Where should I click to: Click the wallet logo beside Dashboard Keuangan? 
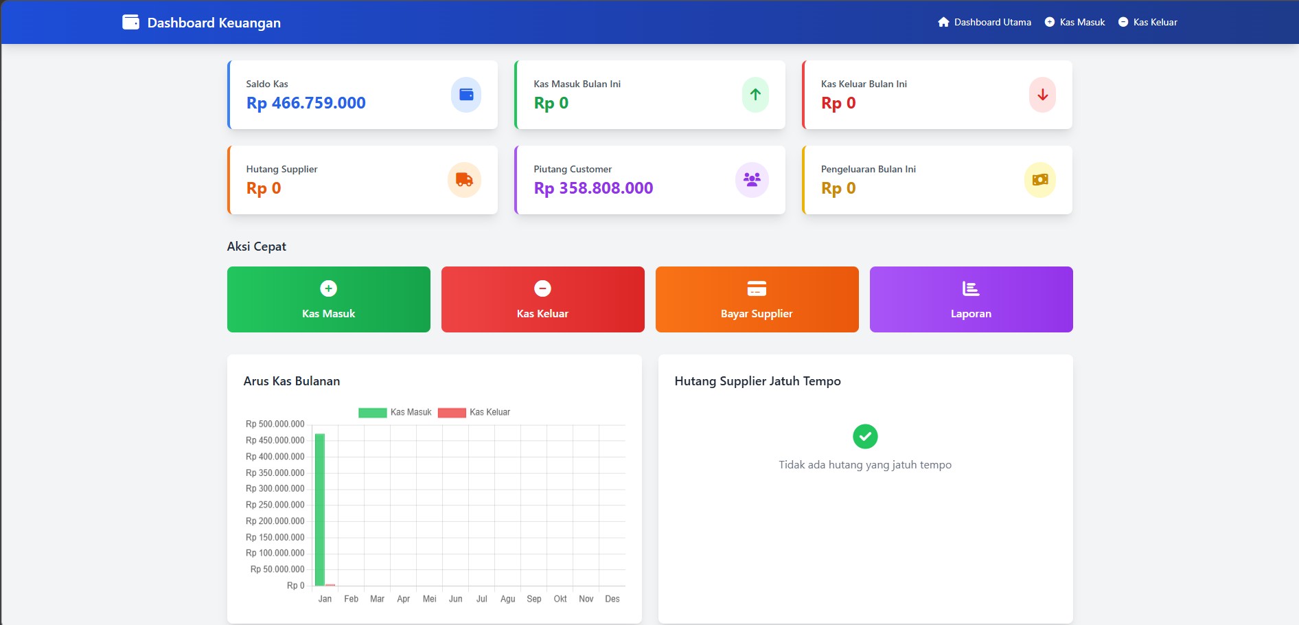(x=130, y=23)
